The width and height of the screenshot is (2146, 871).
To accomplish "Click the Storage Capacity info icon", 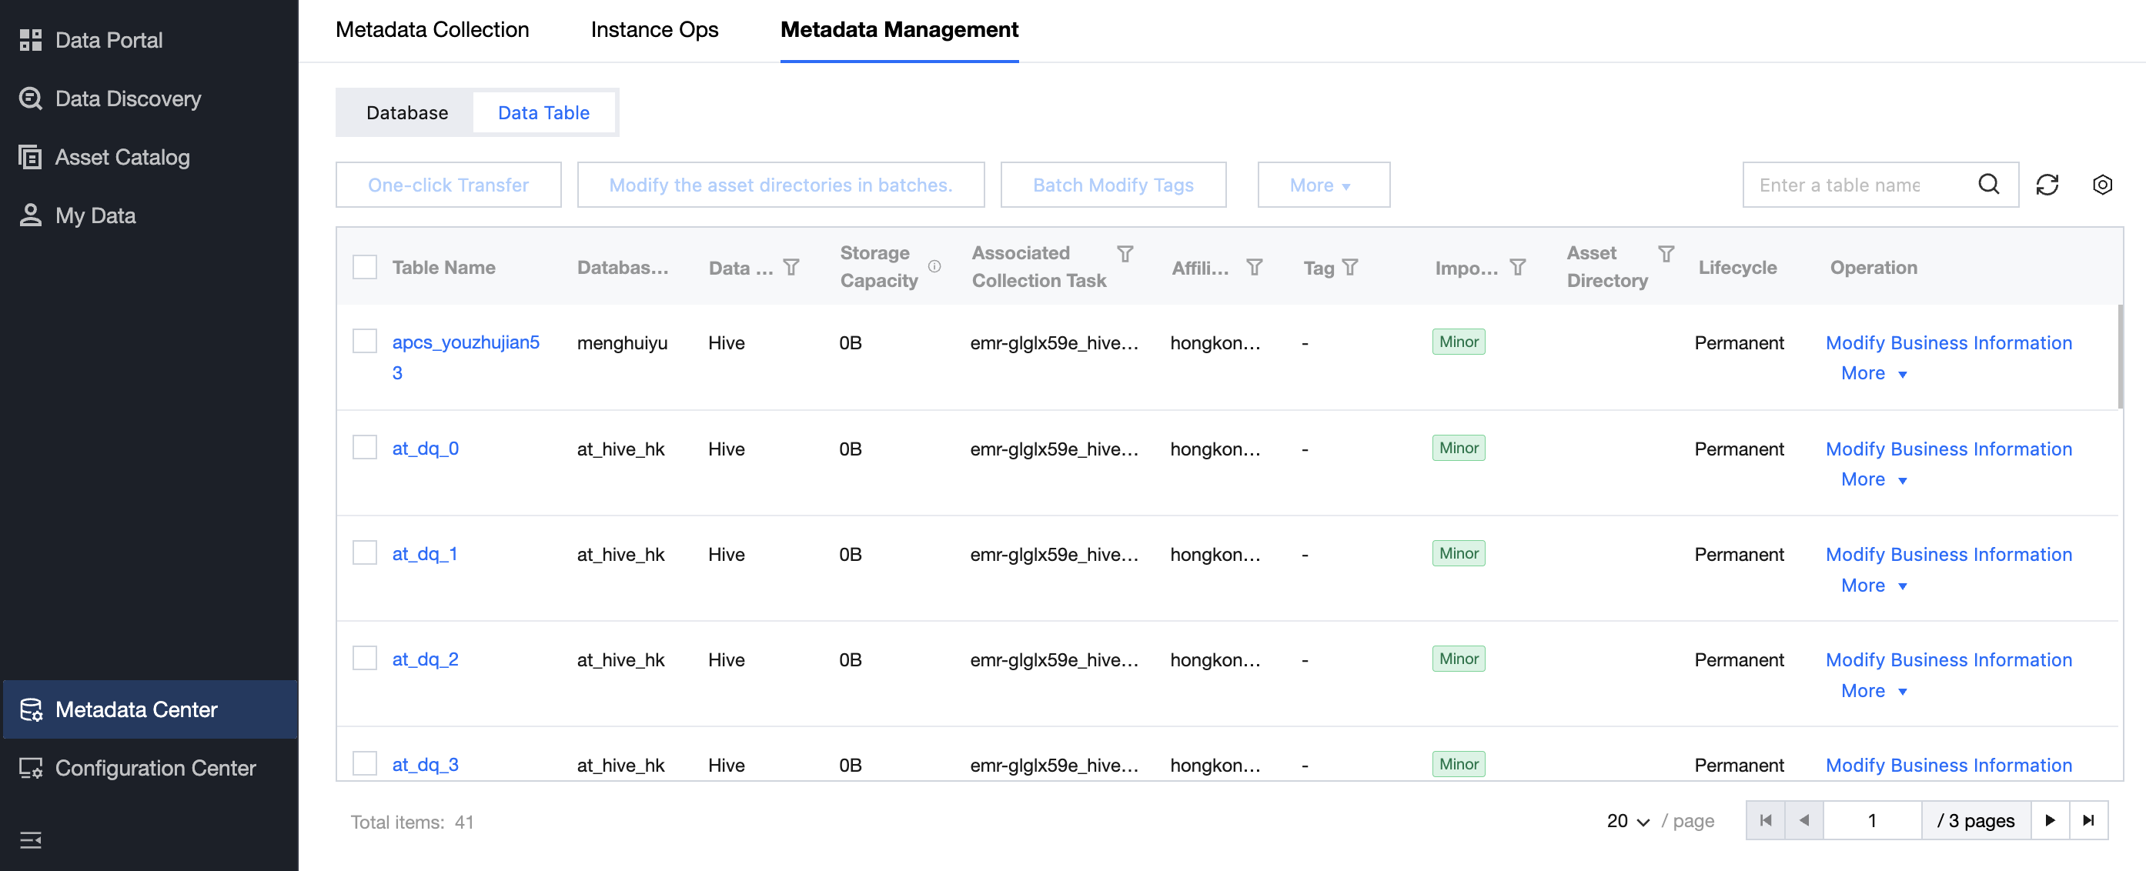I will pos(934,266).
